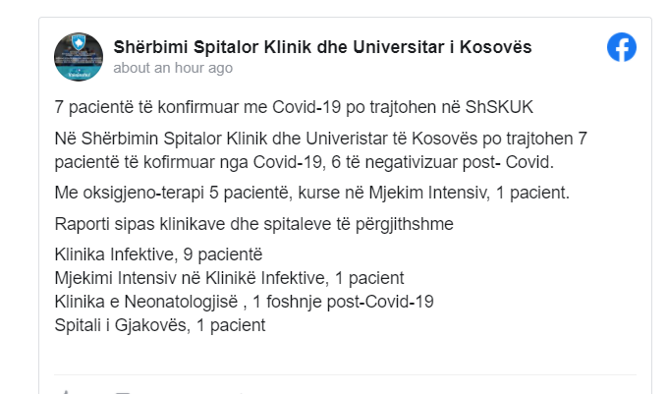Viewport: 668px width, 394px height.
Task: Click the partially visible Comment icon
Action: 124,393
